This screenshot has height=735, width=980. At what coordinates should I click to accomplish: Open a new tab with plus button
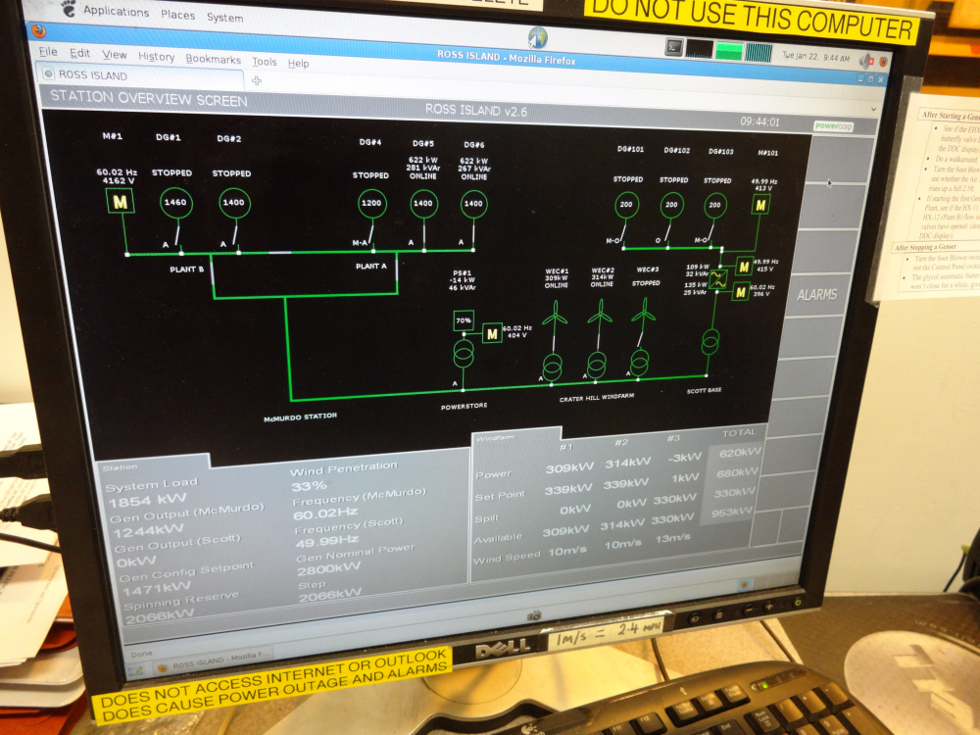[x=256, y=80]
